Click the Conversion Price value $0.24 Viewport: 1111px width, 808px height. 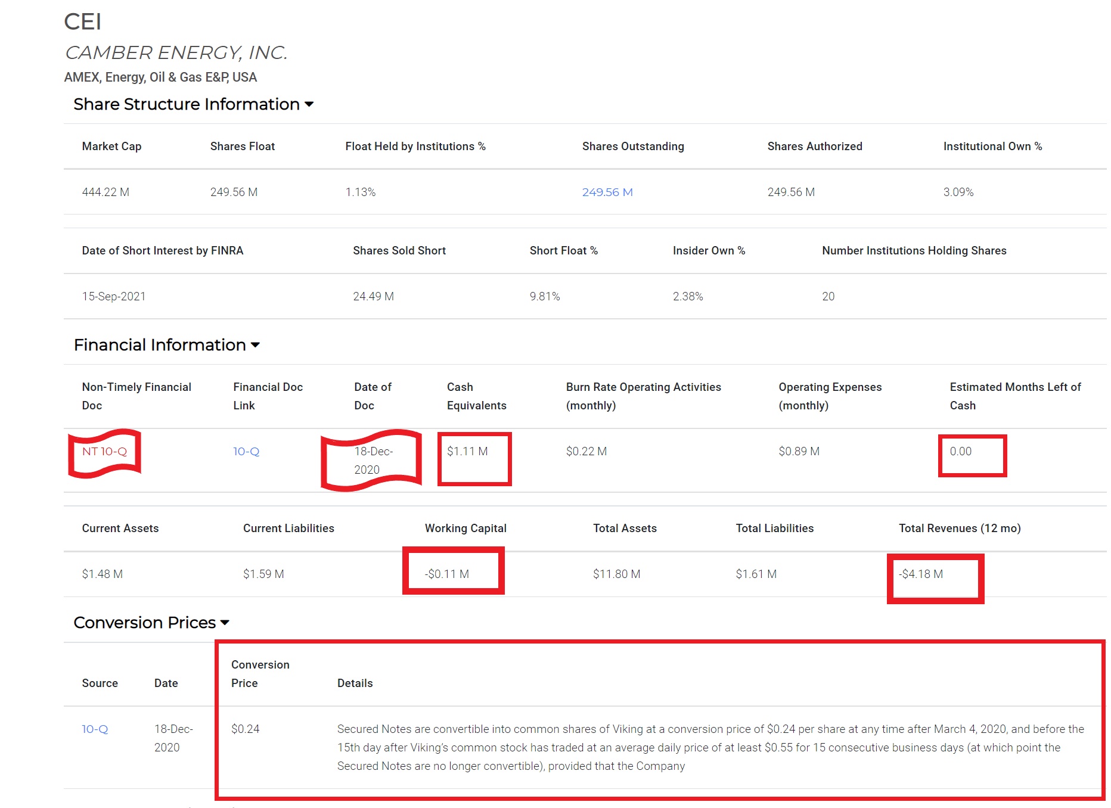245,729
